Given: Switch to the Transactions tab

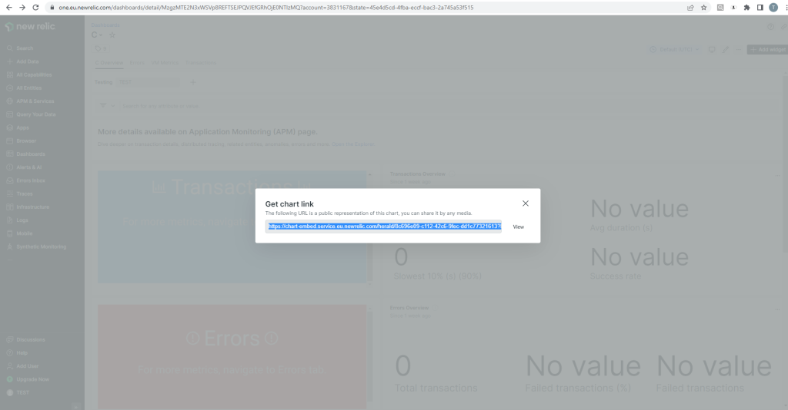Looking at the screenshot, I should coord(201,63).
